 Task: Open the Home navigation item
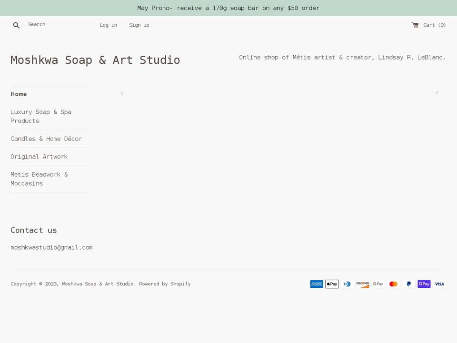[19, 94]
